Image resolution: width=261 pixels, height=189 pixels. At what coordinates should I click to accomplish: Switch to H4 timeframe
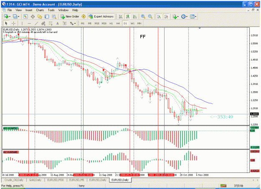point(118,23)
